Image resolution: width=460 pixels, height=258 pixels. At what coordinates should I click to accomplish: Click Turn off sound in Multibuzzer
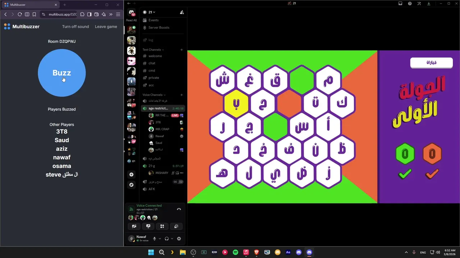(75, 27)
